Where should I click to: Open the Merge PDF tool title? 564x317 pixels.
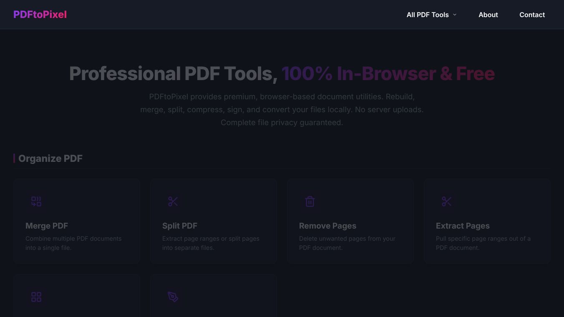47,226
